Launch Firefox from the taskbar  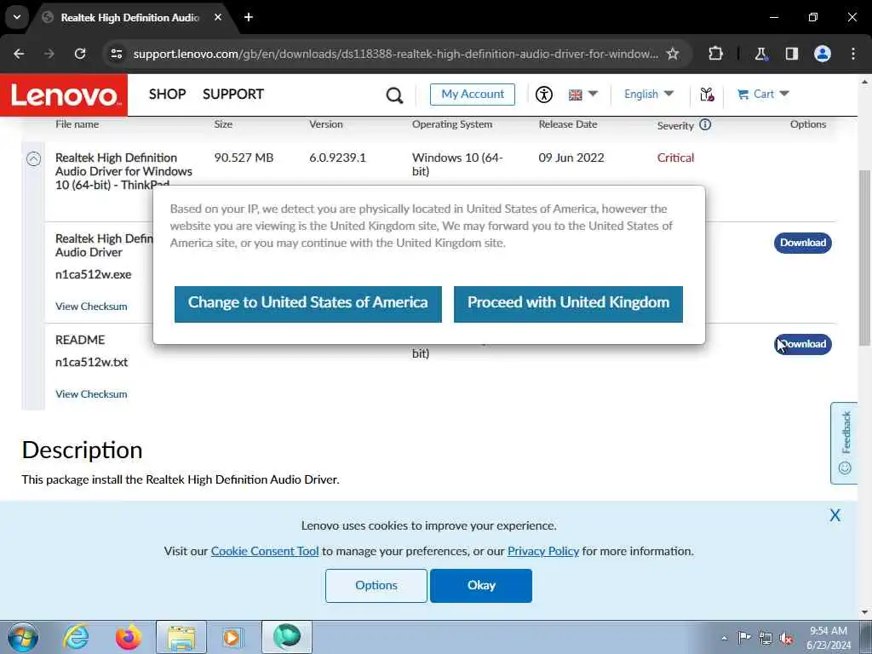click(129, 637)
